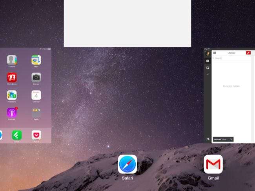This screenshot has width=255, height=191.
Task: Tap green Feedly icon in dock
Action: (17, 135)
